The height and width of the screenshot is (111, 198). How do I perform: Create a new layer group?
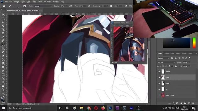(185, 103)
